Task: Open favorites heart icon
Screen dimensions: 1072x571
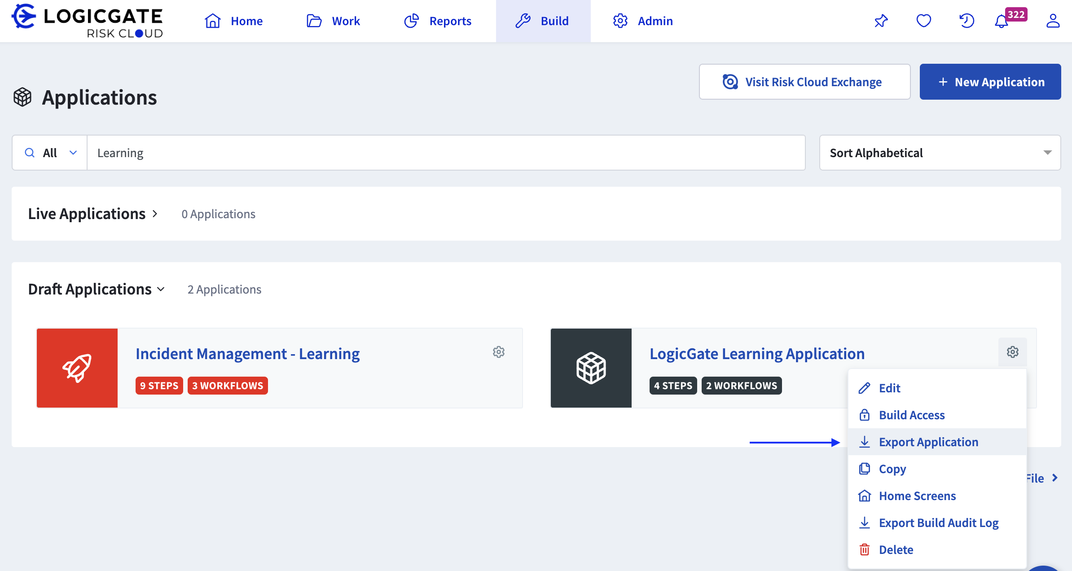Action: [x=923, y=21]
